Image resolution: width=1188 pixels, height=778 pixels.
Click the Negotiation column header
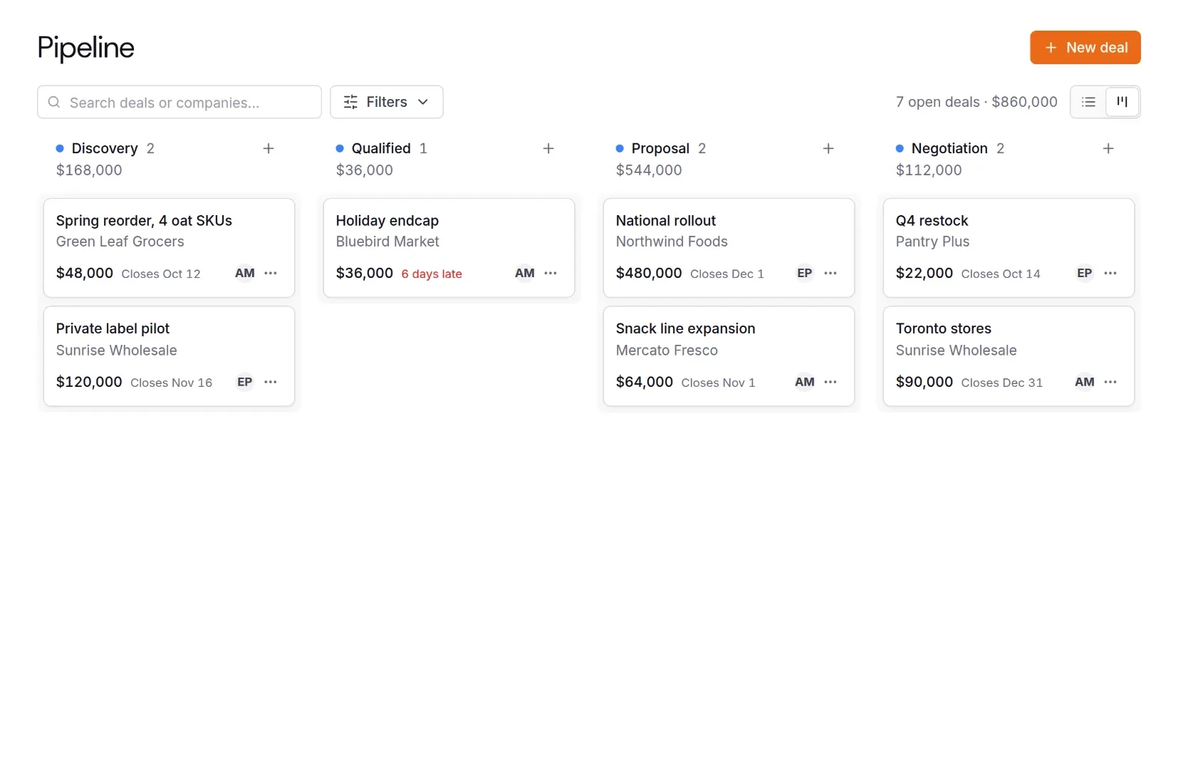pos(949,148)
